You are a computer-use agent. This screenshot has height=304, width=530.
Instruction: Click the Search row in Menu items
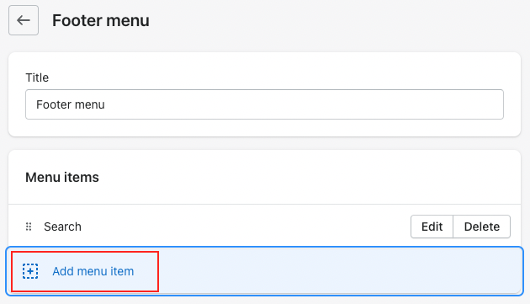(x=264, y=227)
